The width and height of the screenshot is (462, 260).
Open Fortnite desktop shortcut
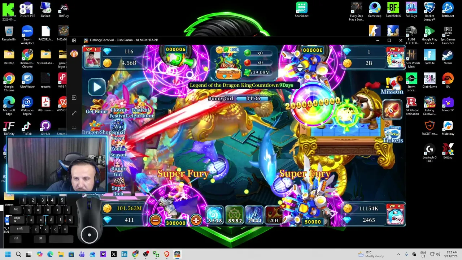click(430, 57)
